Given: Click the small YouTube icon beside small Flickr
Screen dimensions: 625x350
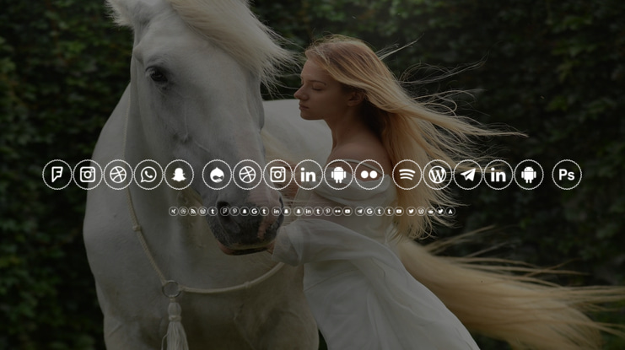Looking at the screenshot, I should (348, 212).
